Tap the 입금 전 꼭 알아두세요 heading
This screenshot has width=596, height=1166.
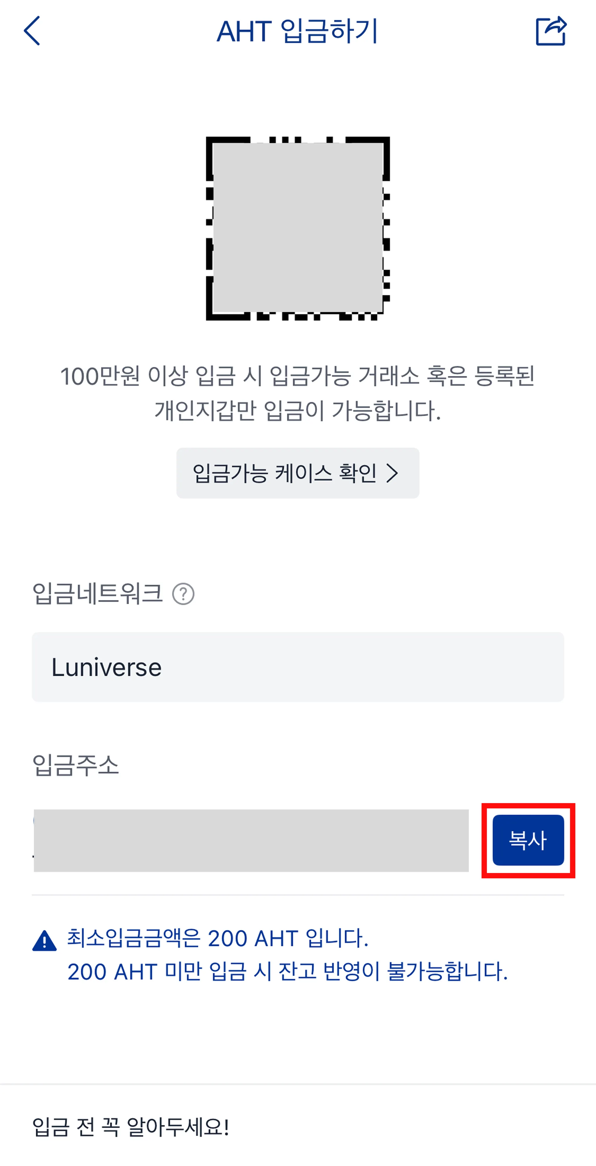[x=131, y=1127]
